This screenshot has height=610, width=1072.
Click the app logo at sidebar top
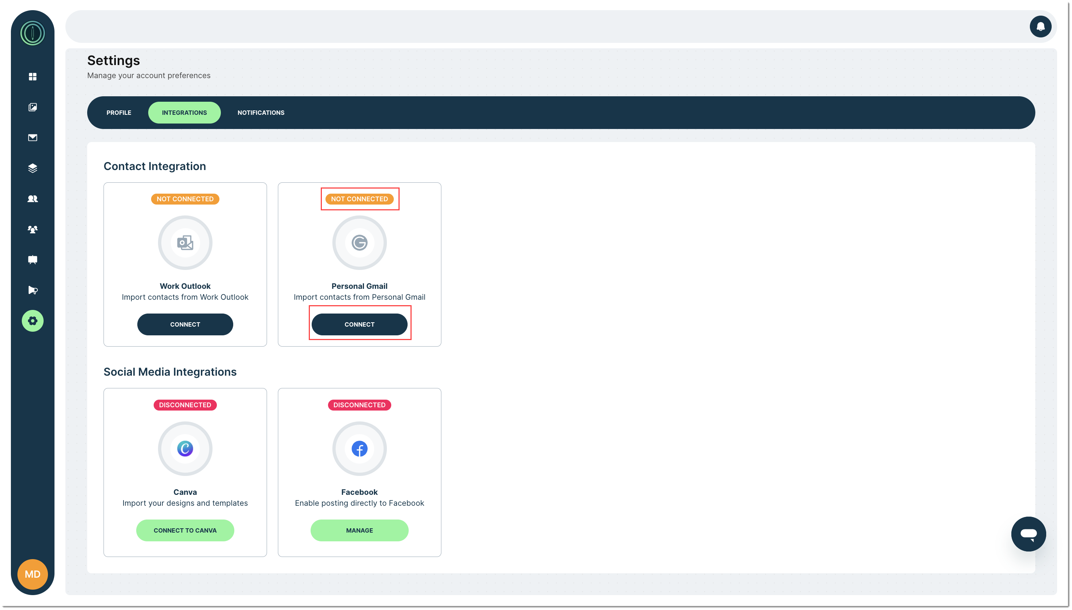(x=33, y=33)
